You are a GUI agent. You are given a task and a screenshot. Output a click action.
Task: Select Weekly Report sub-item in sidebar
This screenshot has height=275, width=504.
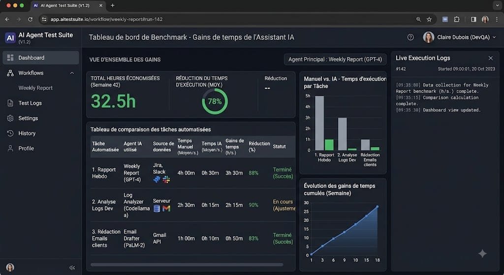(x=35, y=88)
